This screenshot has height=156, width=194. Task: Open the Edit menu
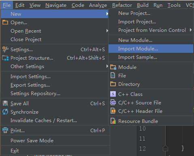pos(20,5)
